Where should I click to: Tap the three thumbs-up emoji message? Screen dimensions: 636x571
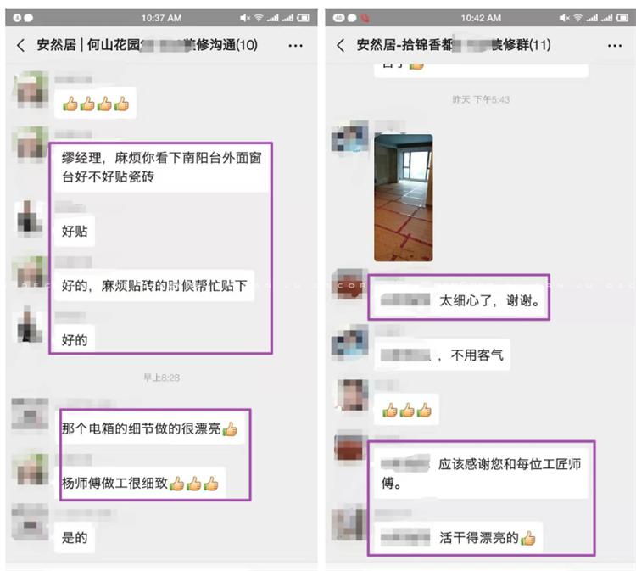tap(406, 410)
